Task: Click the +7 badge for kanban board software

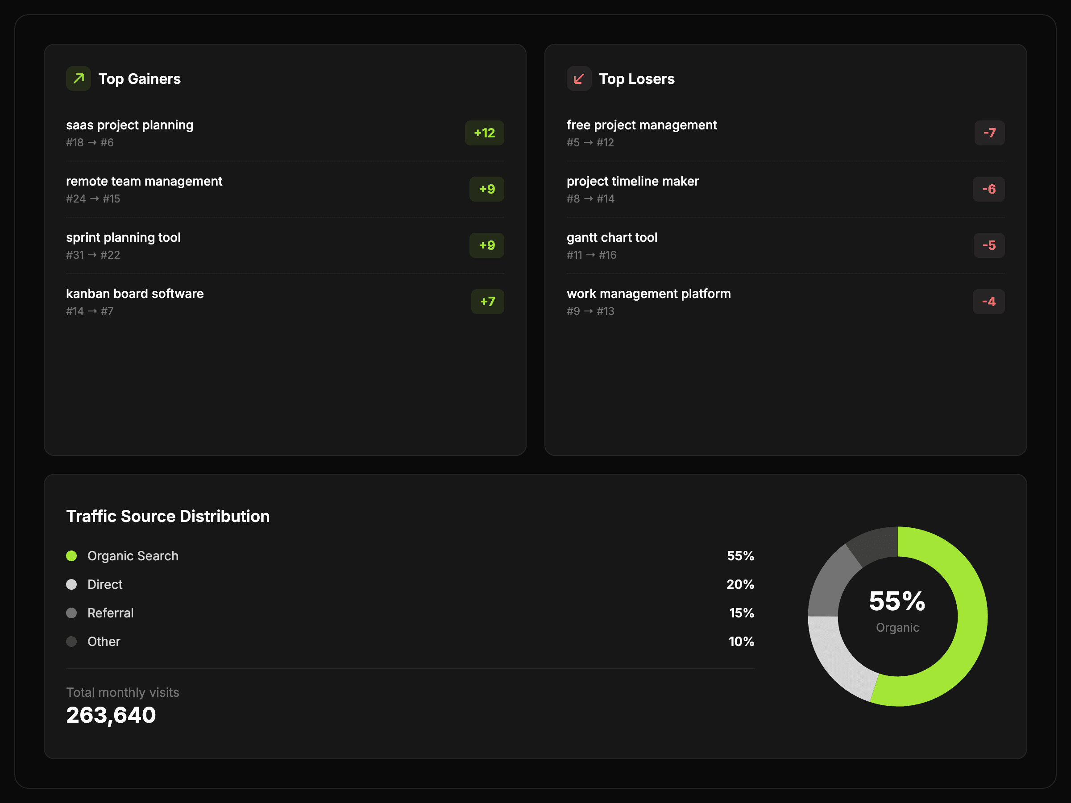Action: [488, 301]
